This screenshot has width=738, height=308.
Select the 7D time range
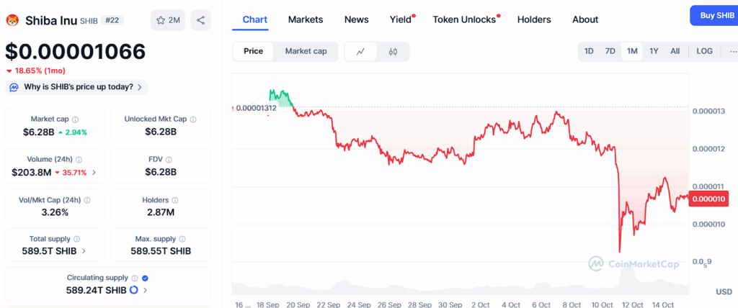pos(610,51)
